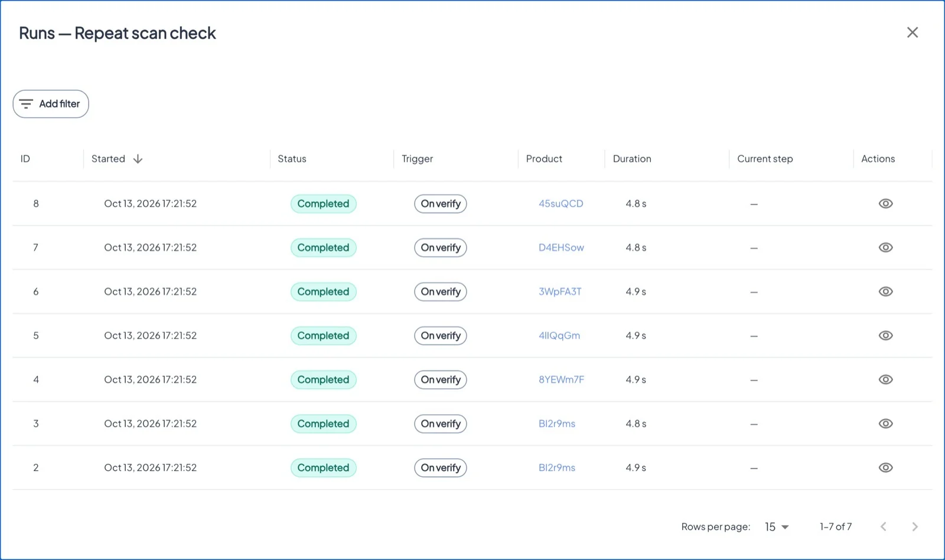Open run 4 view icon
The width and height of the screenshot is (945, 560).
coord(885,379)
